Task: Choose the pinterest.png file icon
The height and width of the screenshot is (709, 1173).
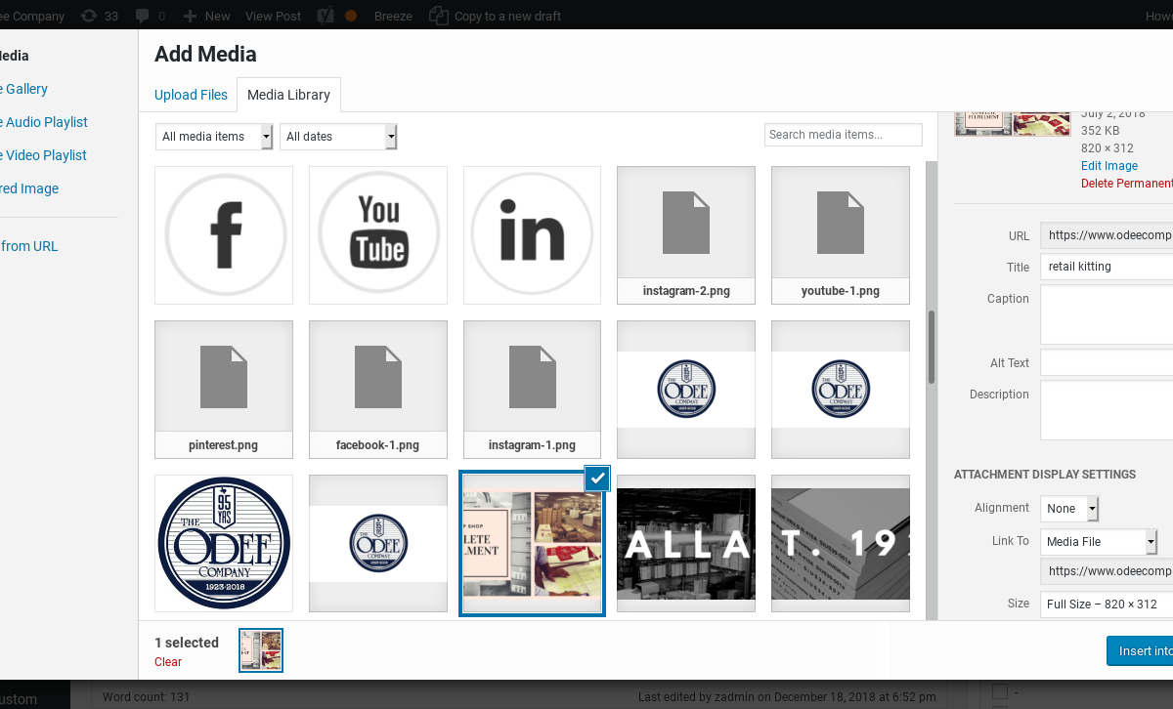Action: 224,379
